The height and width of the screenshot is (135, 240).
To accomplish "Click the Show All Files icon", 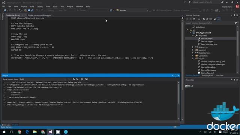I will (x=211, y=19).
